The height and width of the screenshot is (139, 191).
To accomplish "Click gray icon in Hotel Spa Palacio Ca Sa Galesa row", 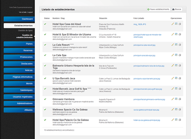I will 180,120.
